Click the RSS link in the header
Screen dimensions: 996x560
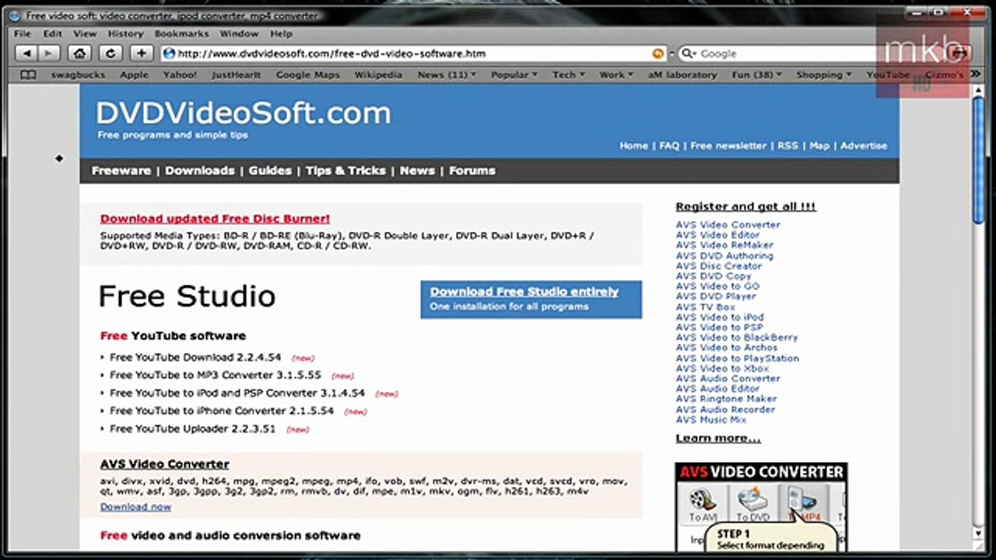pos(787,145)
